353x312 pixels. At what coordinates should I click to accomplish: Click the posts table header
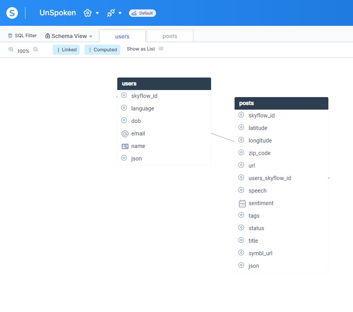coord(281,103)
